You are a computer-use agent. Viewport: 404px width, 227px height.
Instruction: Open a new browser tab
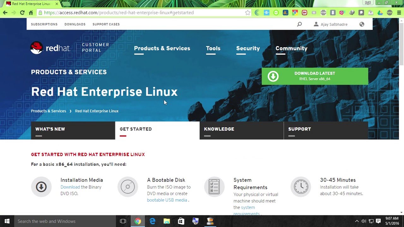click(66, 4)
